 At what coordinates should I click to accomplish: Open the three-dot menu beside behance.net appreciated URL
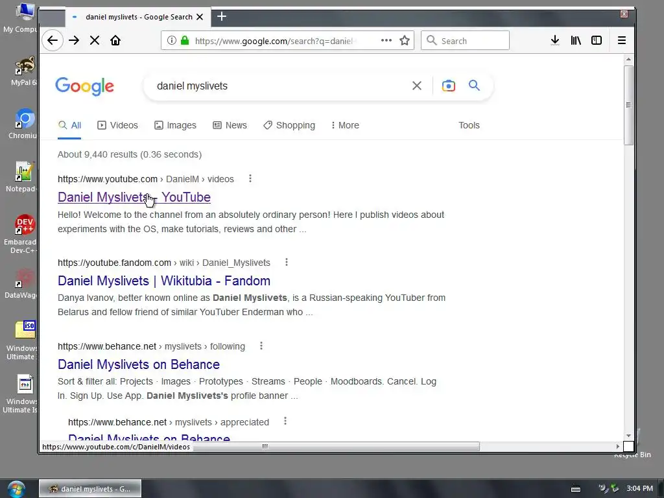point(285,421)
